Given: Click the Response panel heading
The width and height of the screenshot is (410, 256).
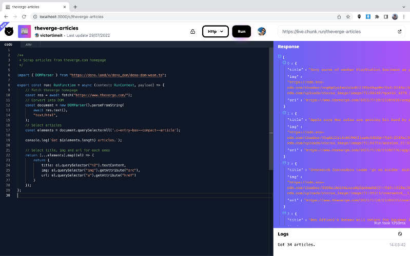Looking at the screenshot, I should (288, 47).
